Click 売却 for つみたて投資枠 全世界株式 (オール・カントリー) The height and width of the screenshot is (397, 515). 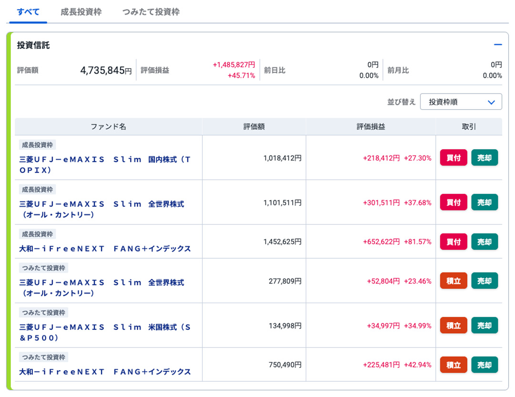point(484,281)
